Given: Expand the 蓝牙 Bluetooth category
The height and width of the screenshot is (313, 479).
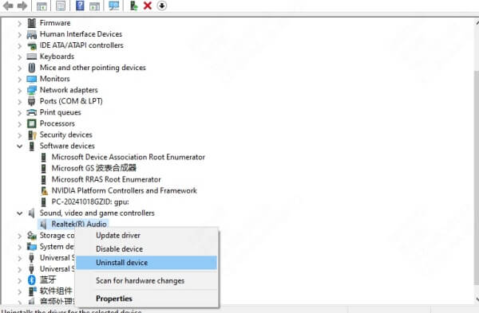Looking at the screenshot, I should point(19,280).
